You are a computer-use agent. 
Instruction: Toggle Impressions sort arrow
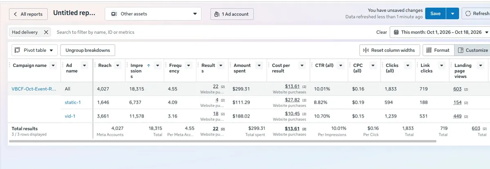tap(148, 65)
